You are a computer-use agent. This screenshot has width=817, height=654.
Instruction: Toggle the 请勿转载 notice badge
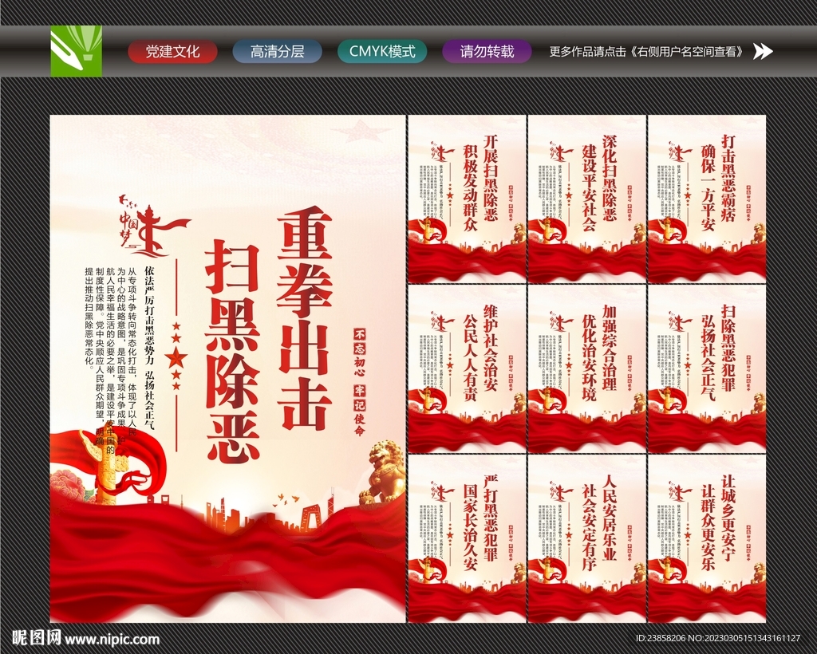pos(487,52)
